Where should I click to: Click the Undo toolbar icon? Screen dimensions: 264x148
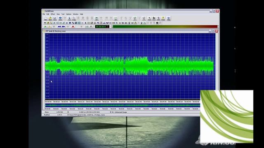pos(60,18)
